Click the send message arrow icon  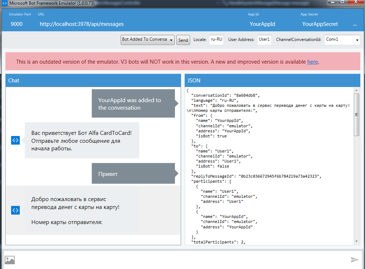click(355, 260)
